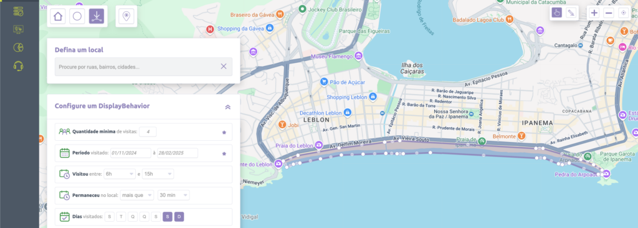Open the 'mais que' comparison dropdown
Viewport: 638px width, 228px height.
137,195
